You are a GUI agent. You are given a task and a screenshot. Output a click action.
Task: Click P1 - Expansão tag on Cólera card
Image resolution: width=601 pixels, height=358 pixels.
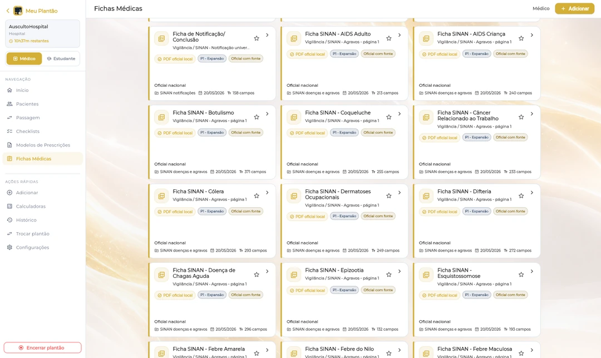(x=212, y=211)
